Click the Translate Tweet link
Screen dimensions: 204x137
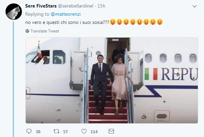tap(45, 31)
